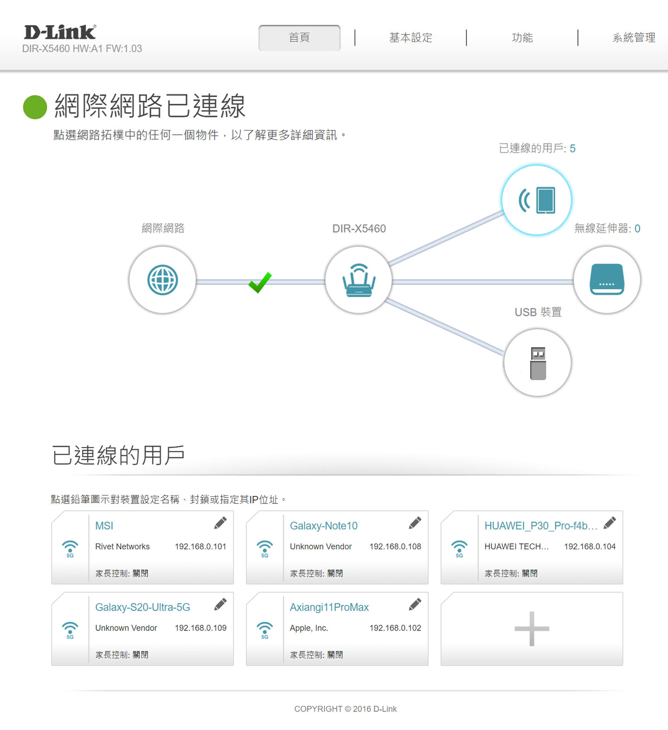Viewport: 668px width, 730px height.
Task: Click IP address 192.168.0.102
Action: coord(395,628)
